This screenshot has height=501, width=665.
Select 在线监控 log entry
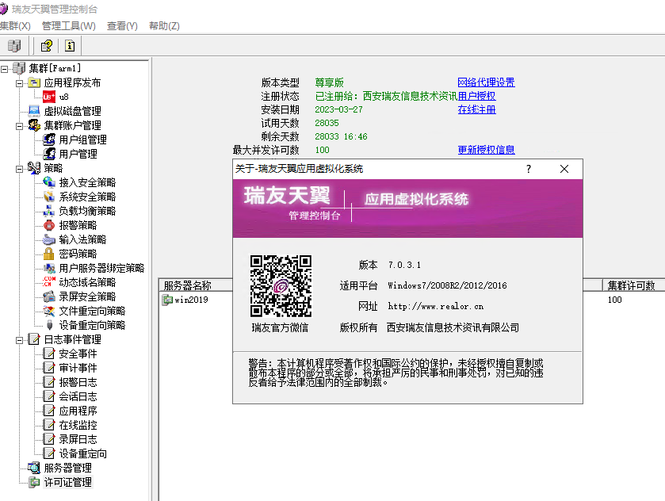pyautogui.click(x=78, y=425)
